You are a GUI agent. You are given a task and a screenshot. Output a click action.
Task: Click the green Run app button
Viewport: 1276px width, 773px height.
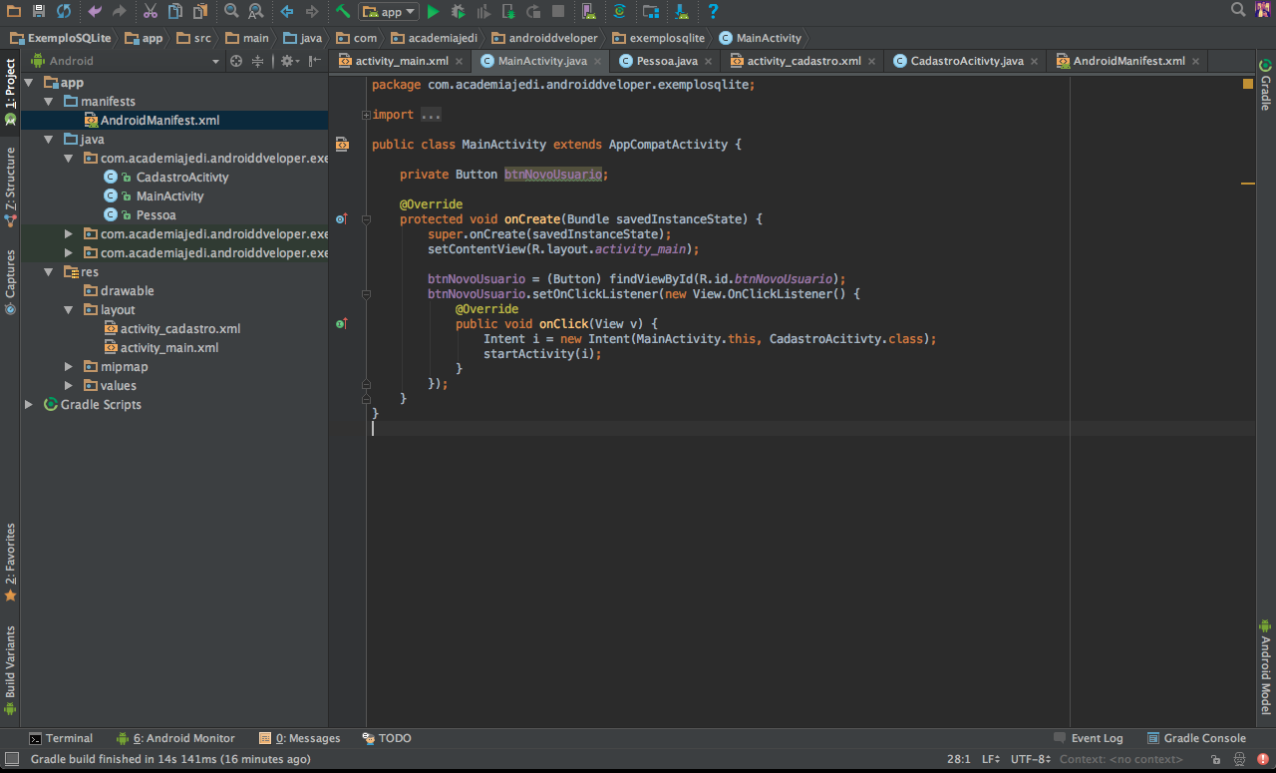click(x=433, y=12)
